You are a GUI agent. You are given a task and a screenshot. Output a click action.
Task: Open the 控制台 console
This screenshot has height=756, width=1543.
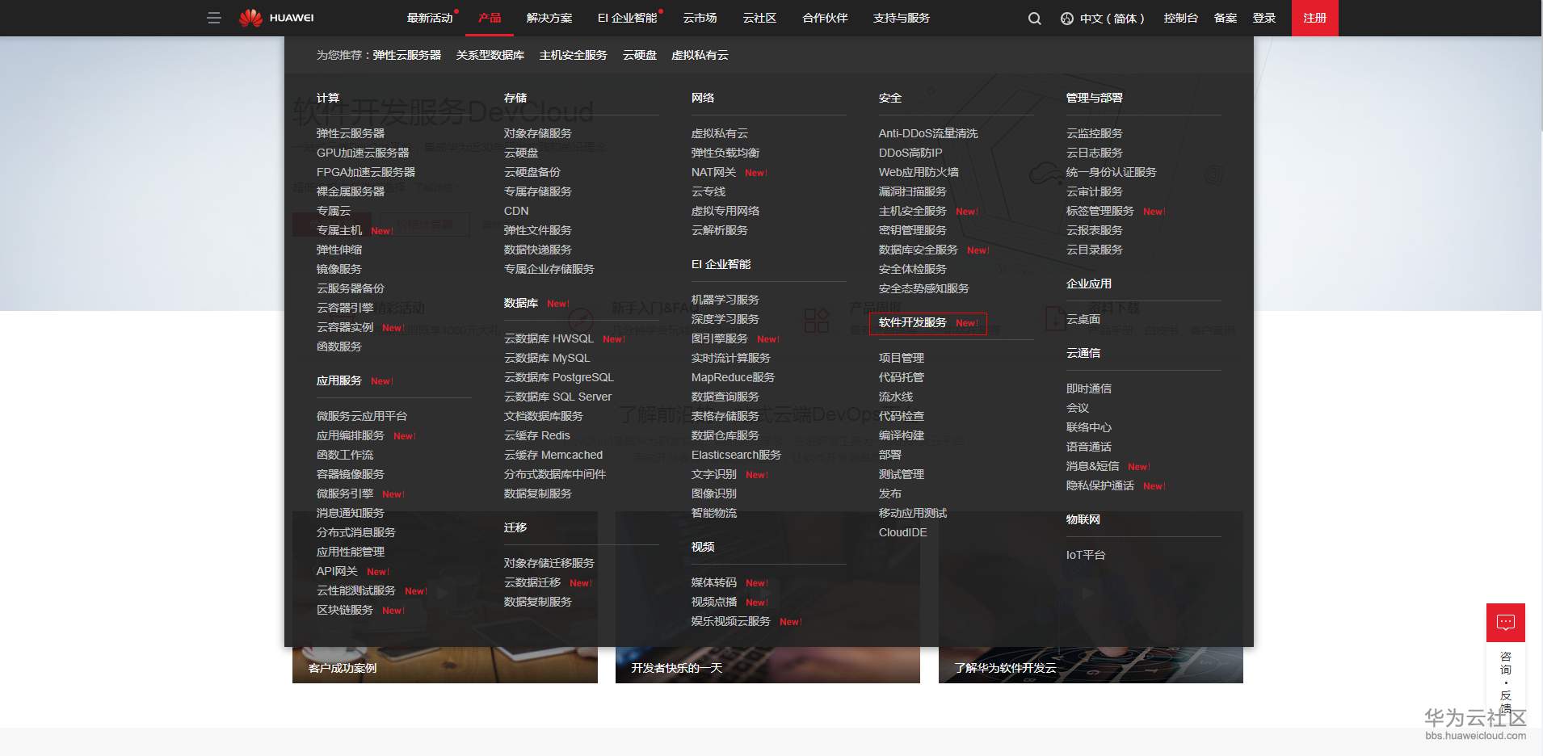click(1181, 18)
